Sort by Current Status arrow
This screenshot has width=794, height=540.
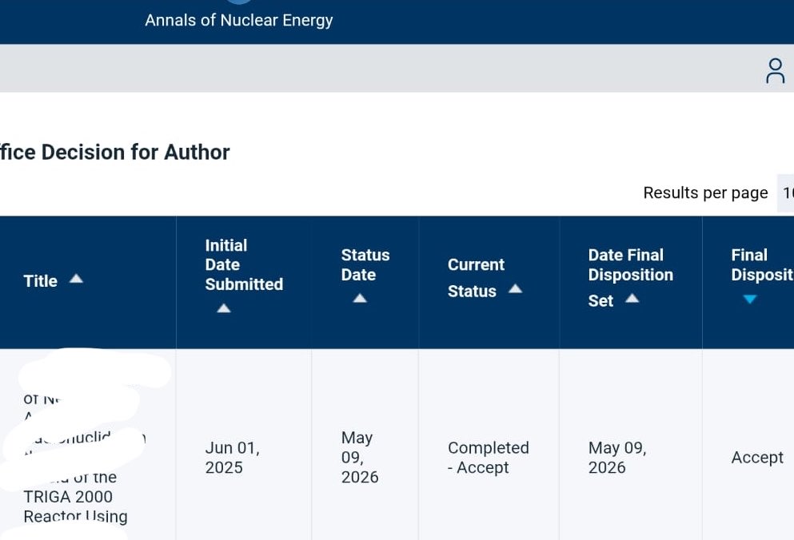point(515,288)
